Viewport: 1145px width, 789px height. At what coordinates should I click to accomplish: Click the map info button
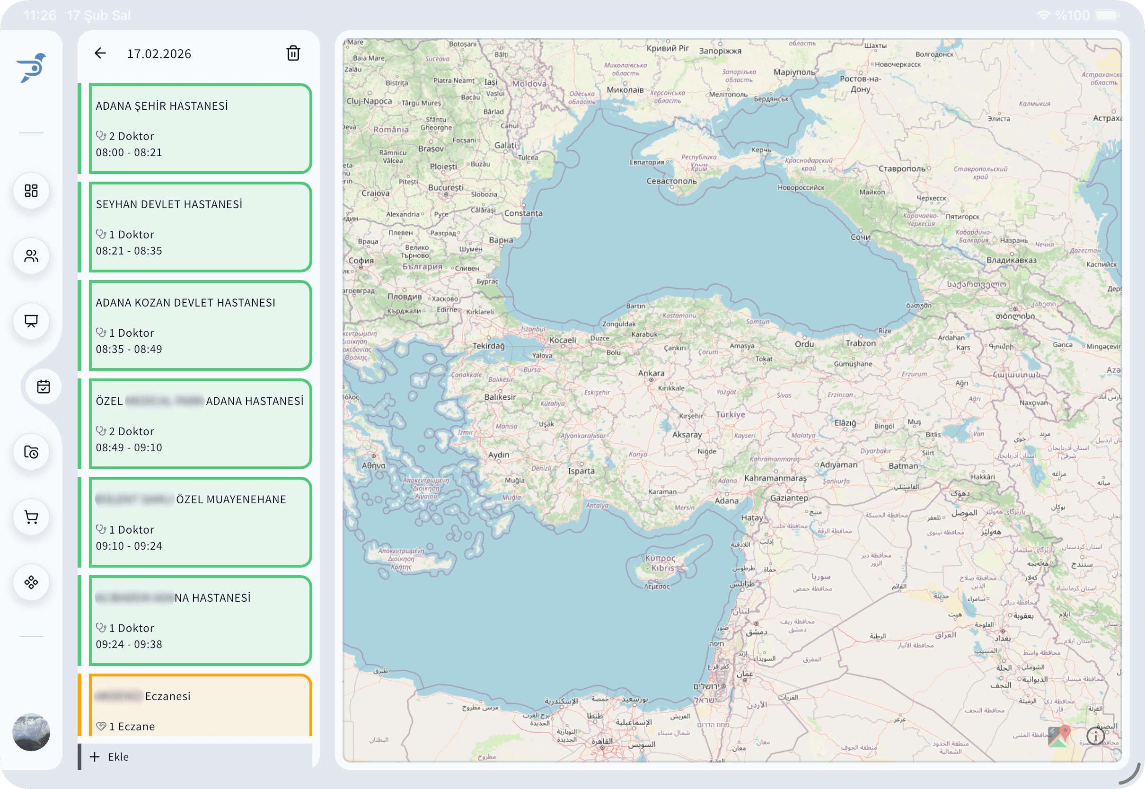coord(1097,737)
